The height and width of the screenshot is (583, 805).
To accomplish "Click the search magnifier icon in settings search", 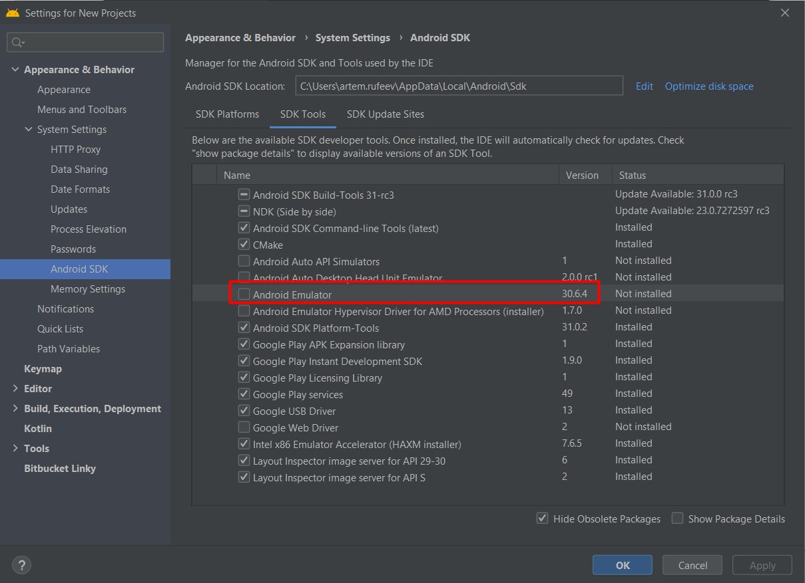I will pos(18,43).
